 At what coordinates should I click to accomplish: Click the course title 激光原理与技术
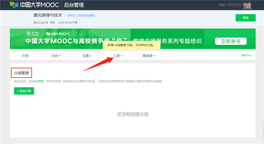tap(48, 15)
